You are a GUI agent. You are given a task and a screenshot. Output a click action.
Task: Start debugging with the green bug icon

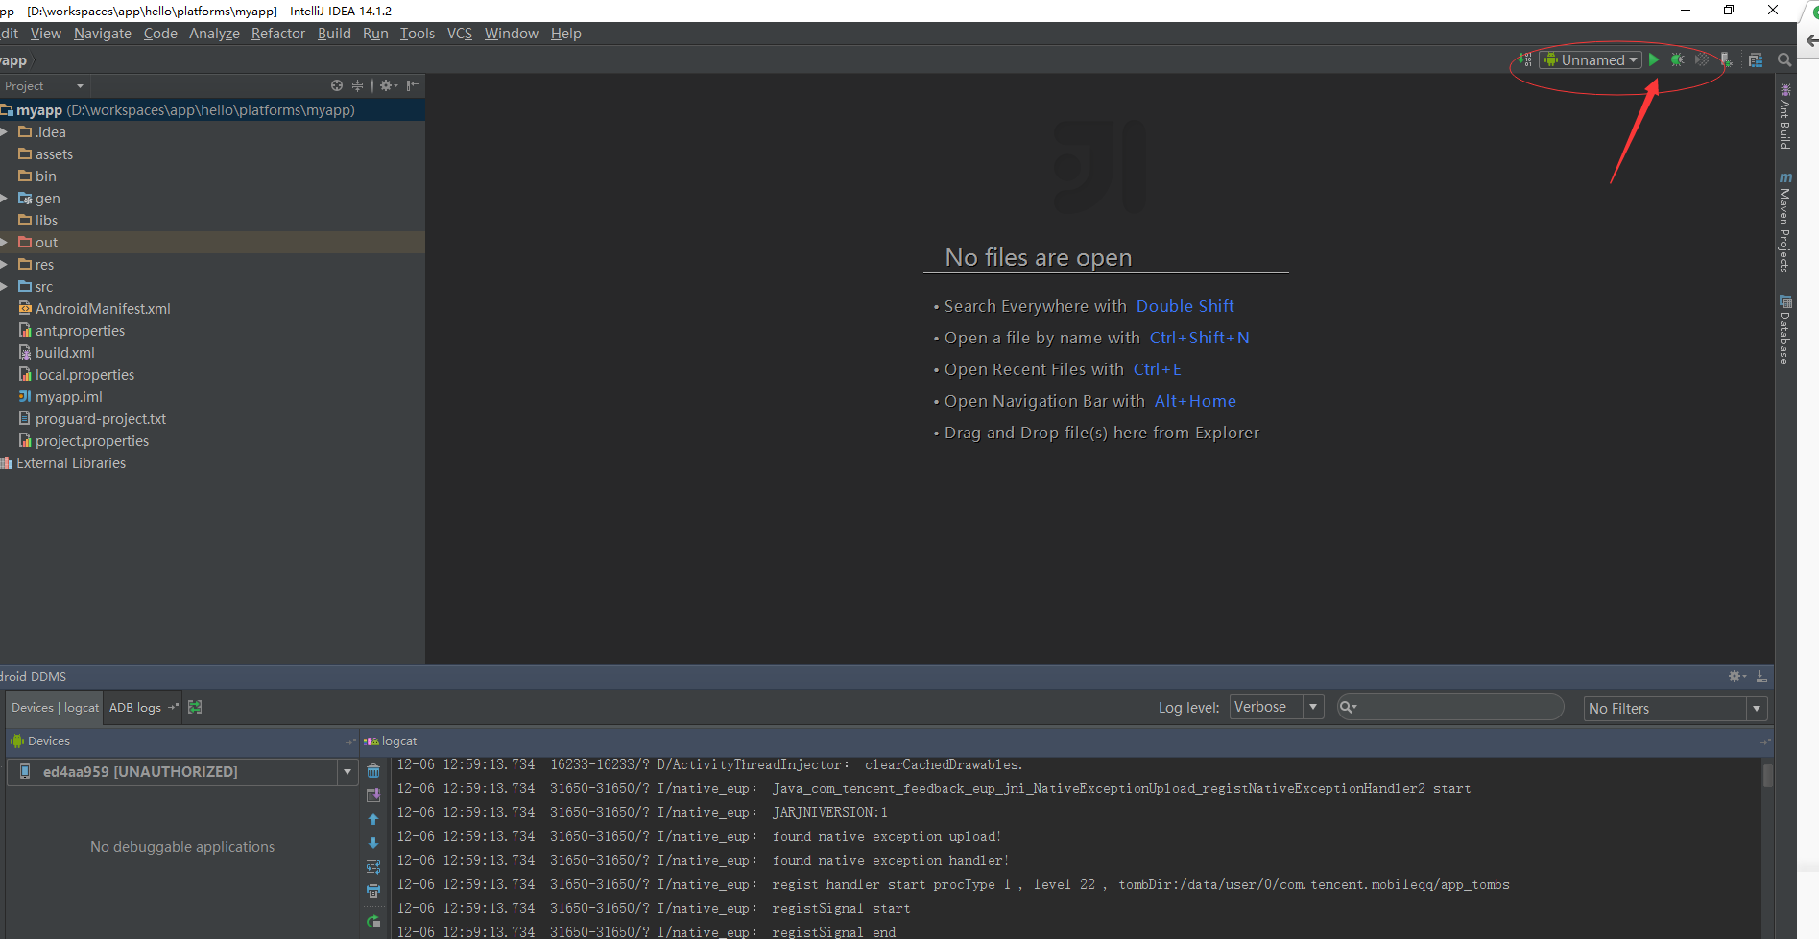pyautogui.click(x=1677, y=59)
